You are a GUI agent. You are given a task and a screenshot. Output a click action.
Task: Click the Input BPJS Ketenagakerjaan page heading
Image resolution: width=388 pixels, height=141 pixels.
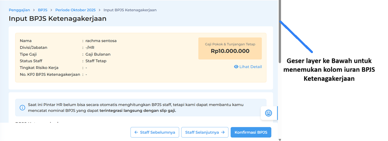click(x=57, y=19)
